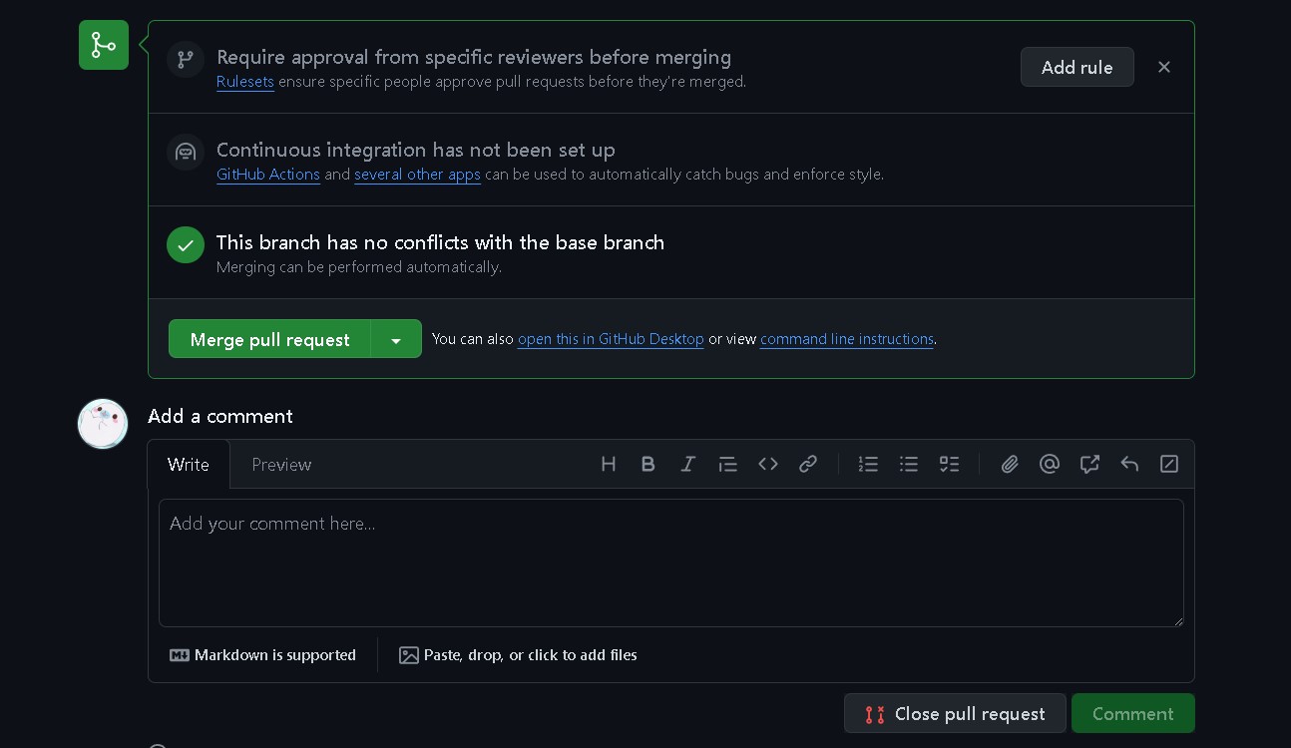
Task: Dismiss the reviewer approval rule suggestion
Action: click(x=1164, y=67)
